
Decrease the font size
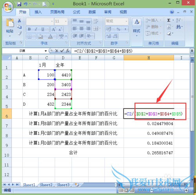coord(60,29)
